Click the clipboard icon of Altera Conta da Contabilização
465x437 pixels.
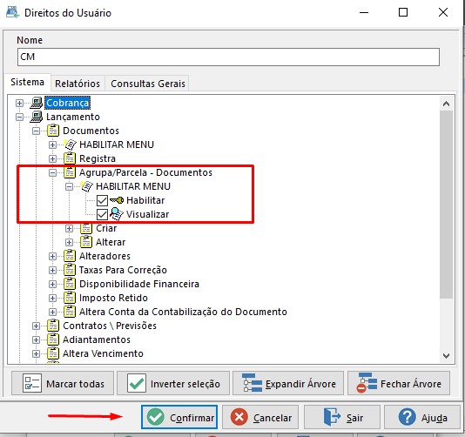point(70,312)
